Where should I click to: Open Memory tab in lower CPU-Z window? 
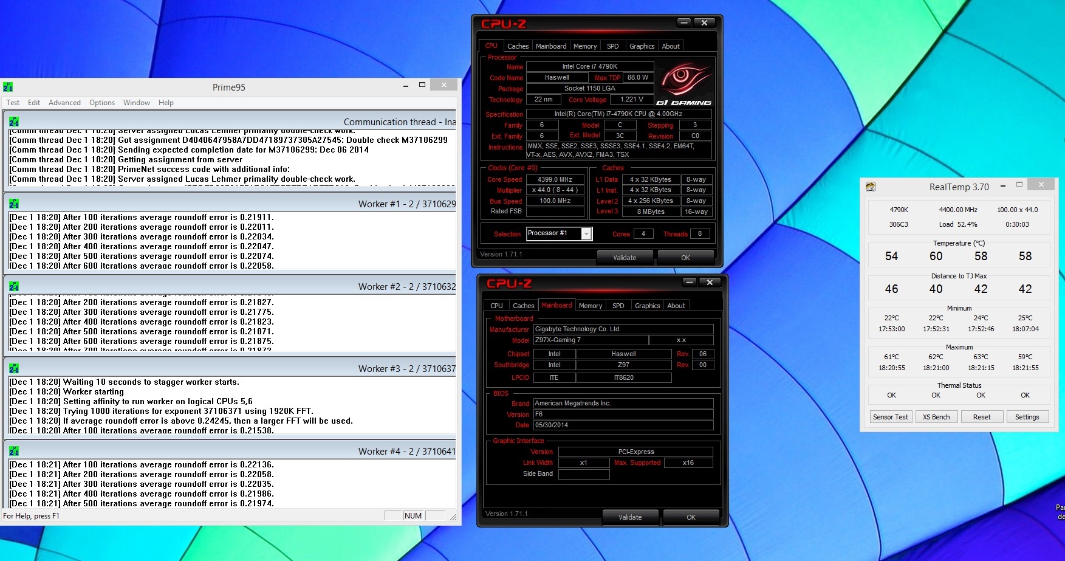[590, 306]
